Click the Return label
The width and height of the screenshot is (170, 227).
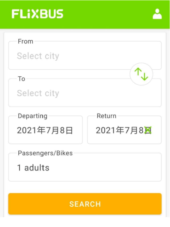point(107,116)
